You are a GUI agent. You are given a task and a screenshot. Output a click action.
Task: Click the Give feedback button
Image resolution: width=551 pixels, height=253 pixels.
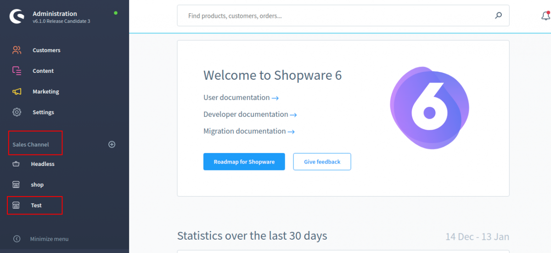click(x=322, y=162)
